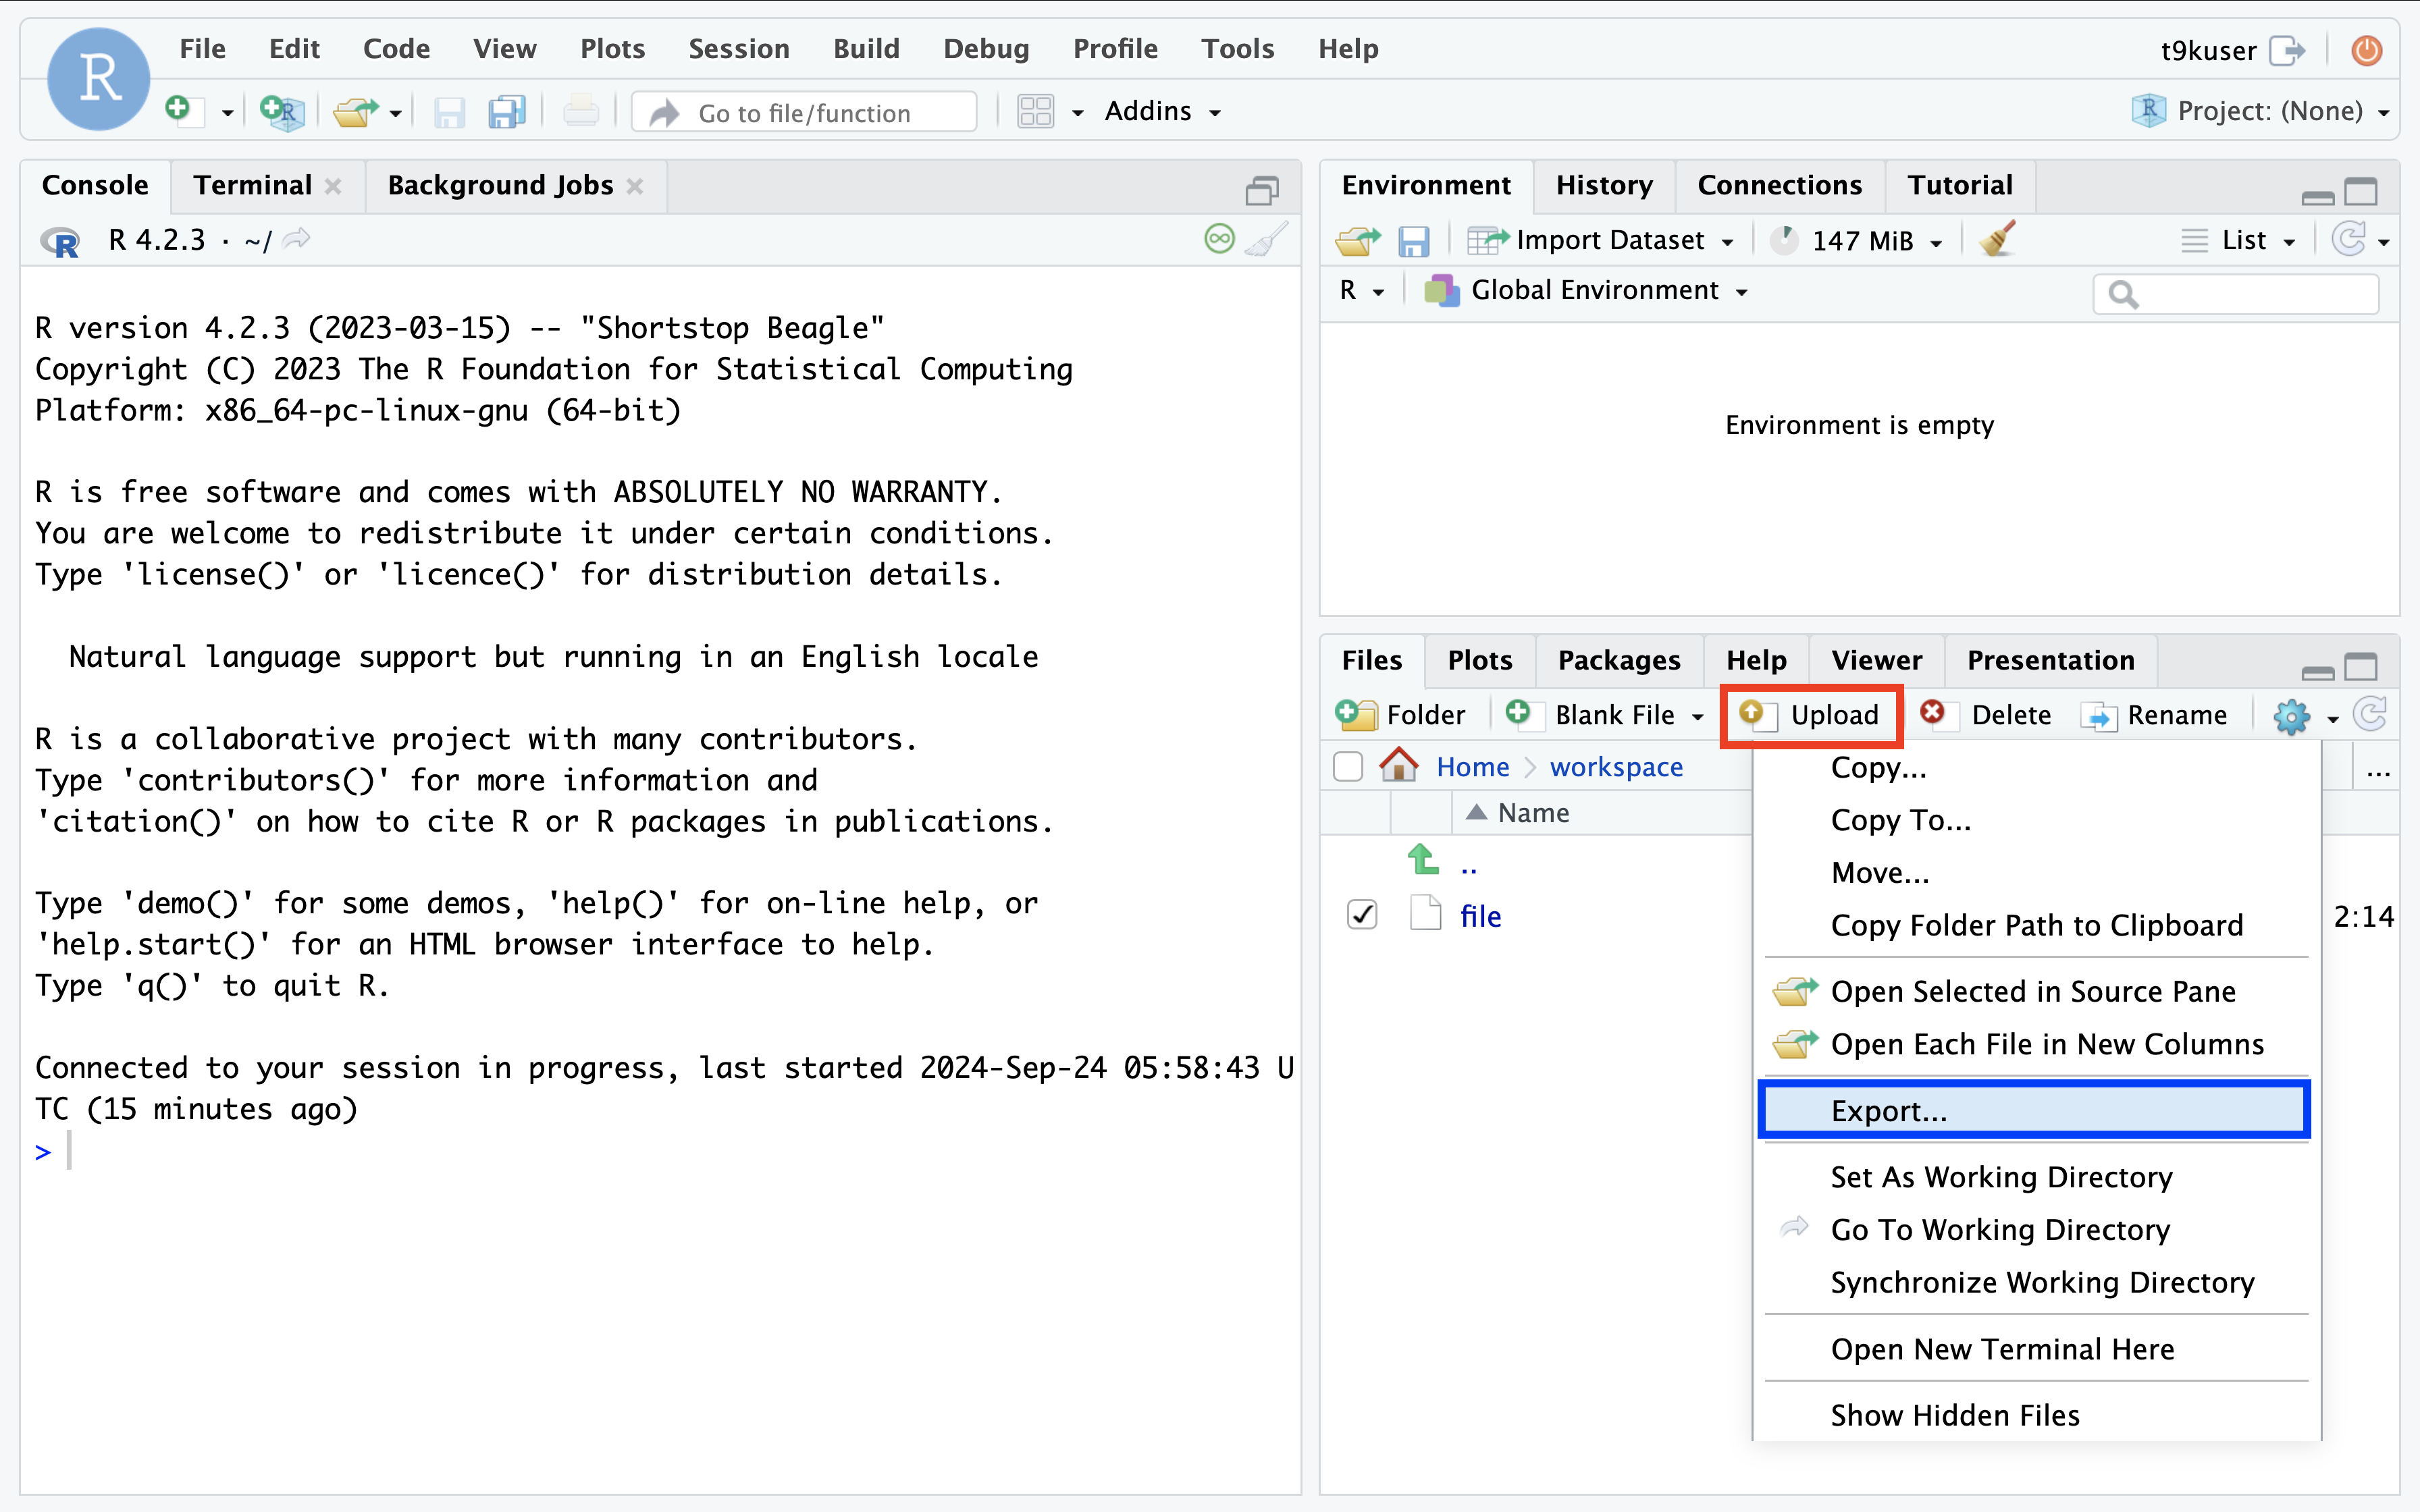
Task: Click the Save document icon
Action: [449, 112]
